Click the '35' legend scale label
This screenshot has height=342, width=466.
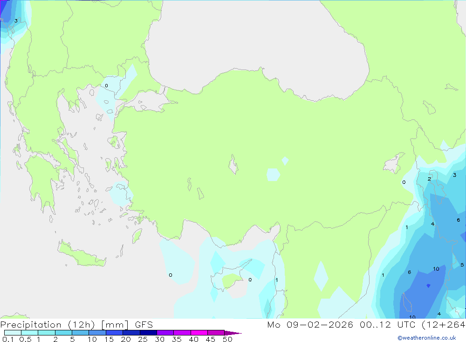[x=177, y=339]
